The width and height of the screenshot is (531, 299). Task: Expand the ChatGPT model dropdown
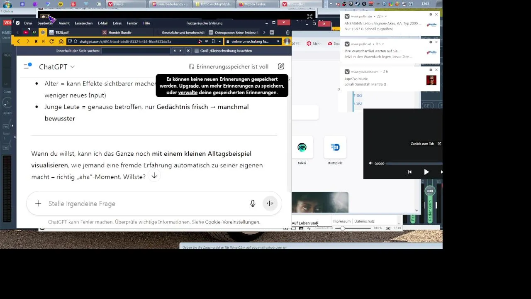tap(57, 67)
